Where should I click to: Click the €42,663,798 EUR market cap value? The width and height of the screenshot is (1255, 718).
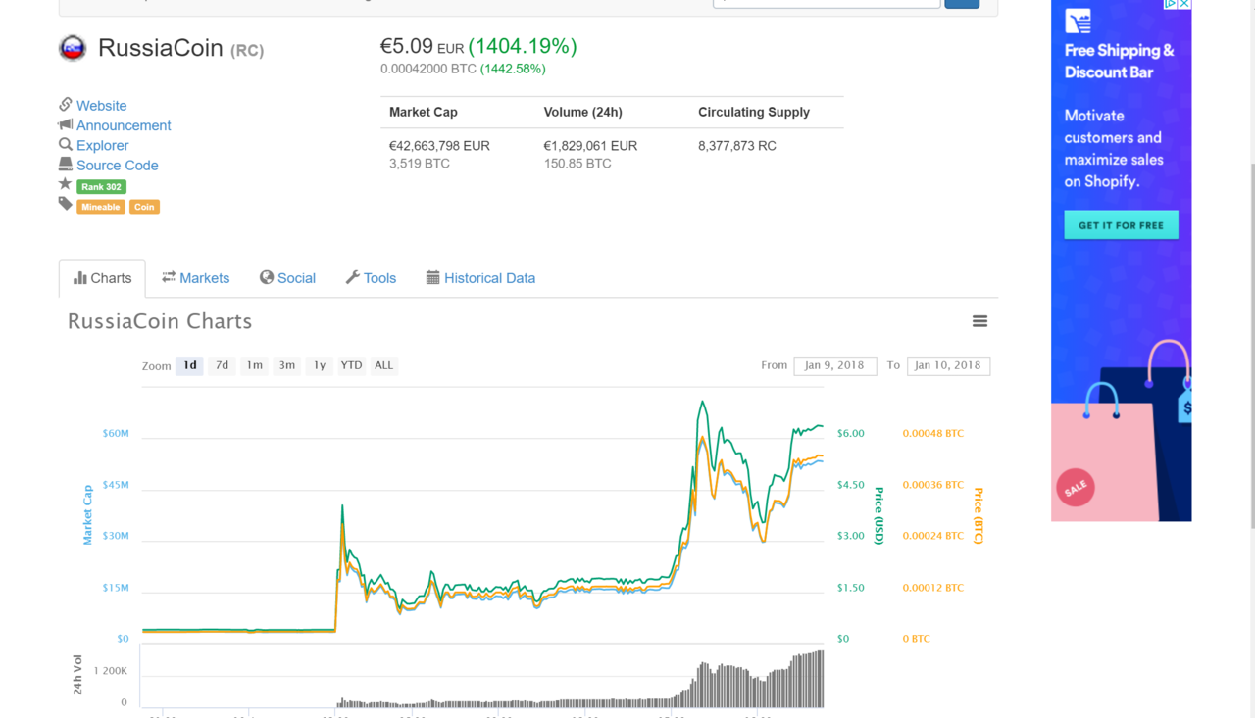(x=439, y=145)
